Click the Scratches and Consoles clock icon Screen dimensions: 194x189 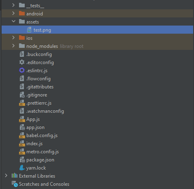point(15,184)
